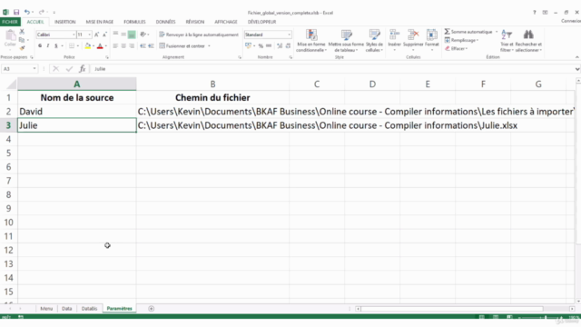
Task: Align cell content to the middle
Action: tap(123, 35)
